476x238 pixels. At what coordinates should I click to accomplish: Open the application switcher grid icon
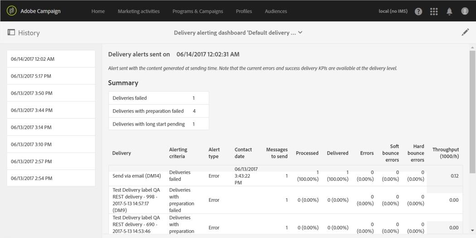click(434, 11)
